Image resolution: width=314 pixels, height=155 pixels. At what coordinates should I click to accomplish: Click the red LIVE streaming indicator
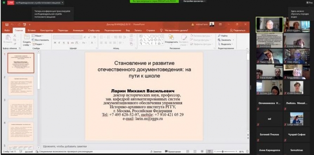pyautogui.click(x=11, y=3)
